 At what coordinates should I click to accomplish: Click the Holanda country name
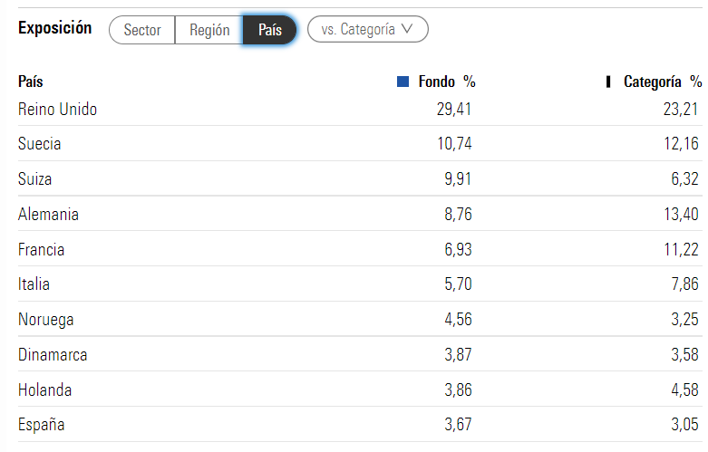click(44, 389)
